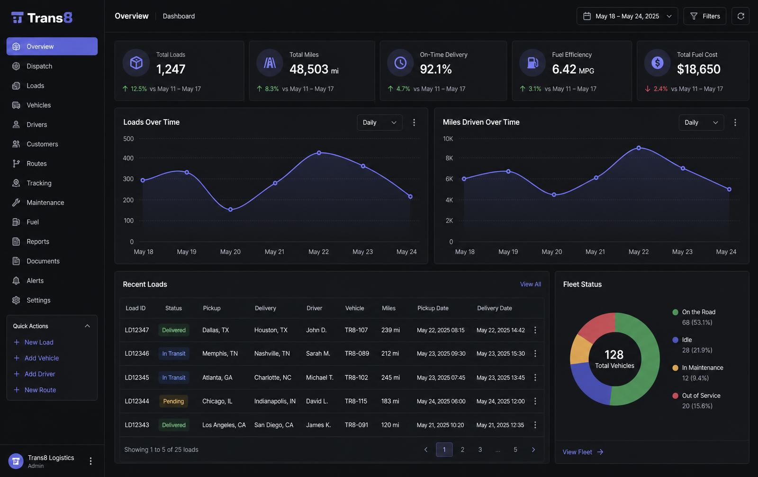Screen dimensions: 758x477
Task: Go to Drivers in the sidebar
Action: tap(52, 124)
